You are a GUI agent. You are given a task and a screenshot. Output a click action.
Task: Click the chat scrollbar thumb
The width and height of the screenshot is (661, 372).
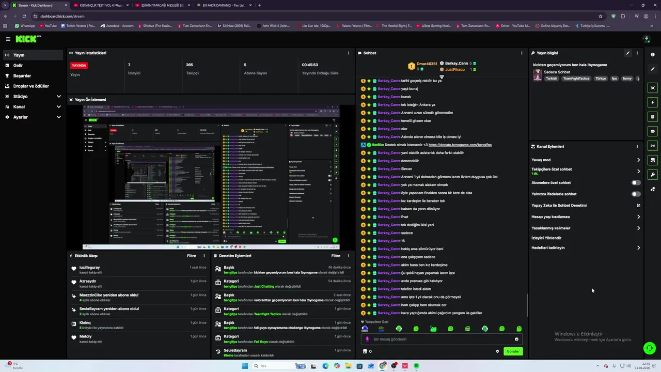527,305
